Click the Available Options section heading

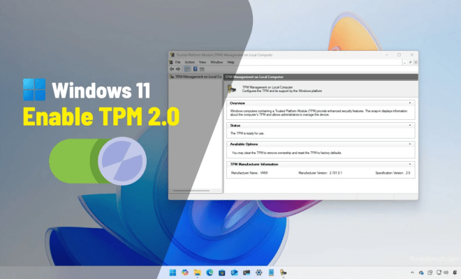click(244, 144)
